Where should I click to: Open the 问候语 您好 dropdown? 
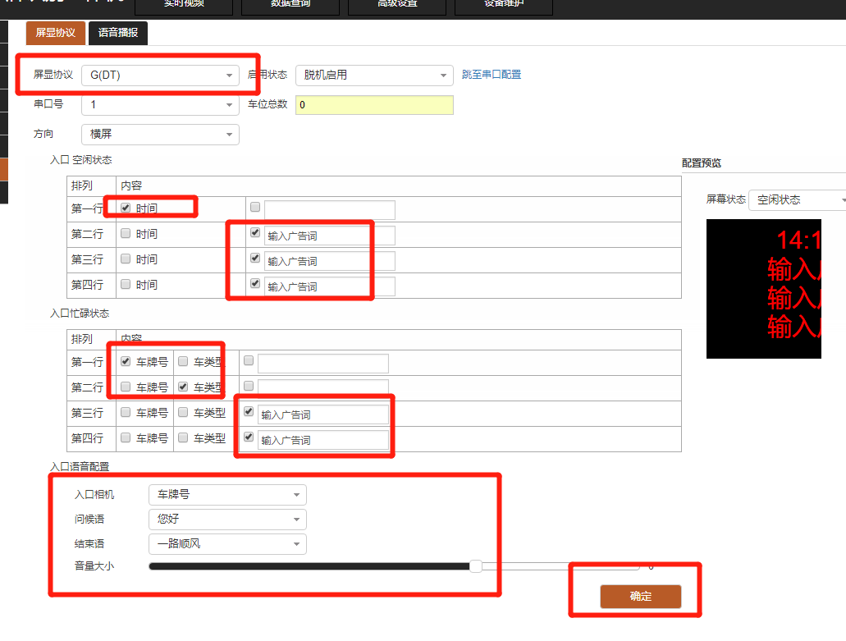click(227, 519)
